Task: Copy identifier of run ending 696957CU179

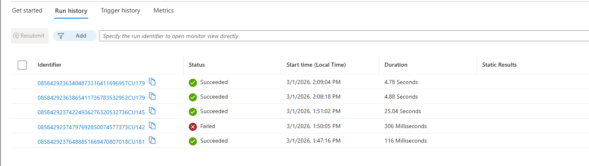Action: pyautogui.click(x=152, y=82)
